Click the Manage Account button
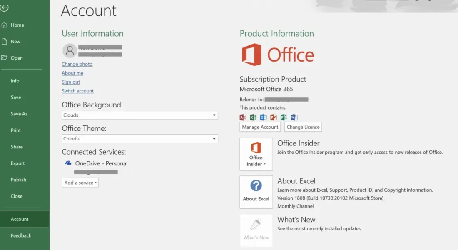Image resolution: width=458 pixels, height=250 pixels. [260, 127]
